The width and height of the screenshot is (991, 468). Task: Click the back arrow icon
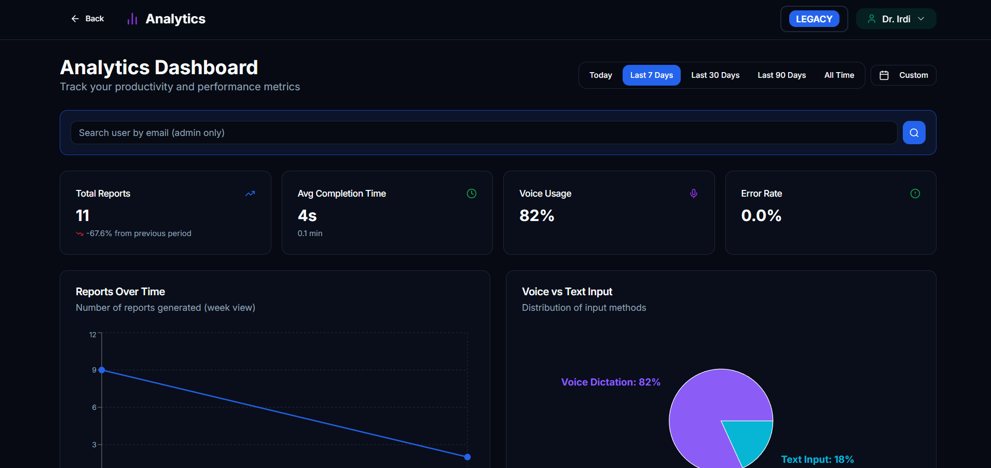click(75, 18)
